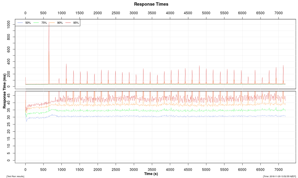This screenshot has width=298, height=178.
Task: Select the 2000 tick on the top axis
Action: point(98,13)
